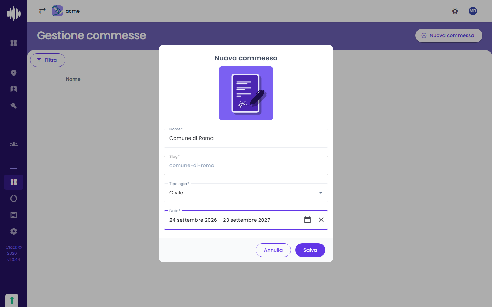
Task: Click the bug report icon
Action: (x=455, y=11)
